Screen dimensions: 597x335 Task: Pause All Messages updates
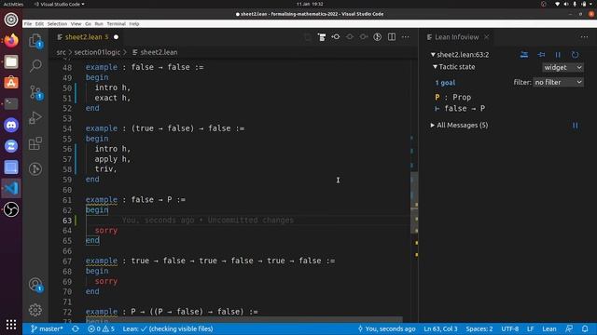pyautogui.click(x=575, y=126)
